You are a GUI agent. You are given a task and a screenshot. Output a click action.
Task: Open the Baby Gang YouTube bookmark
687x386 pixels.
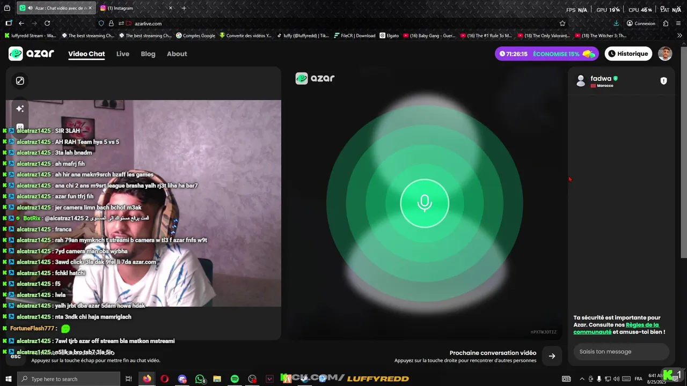pyautogui.click(x=429, y=36)
